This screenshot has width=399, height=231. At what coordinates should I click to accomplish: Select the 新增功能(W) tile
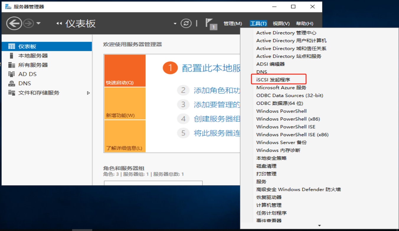(125, 103)
